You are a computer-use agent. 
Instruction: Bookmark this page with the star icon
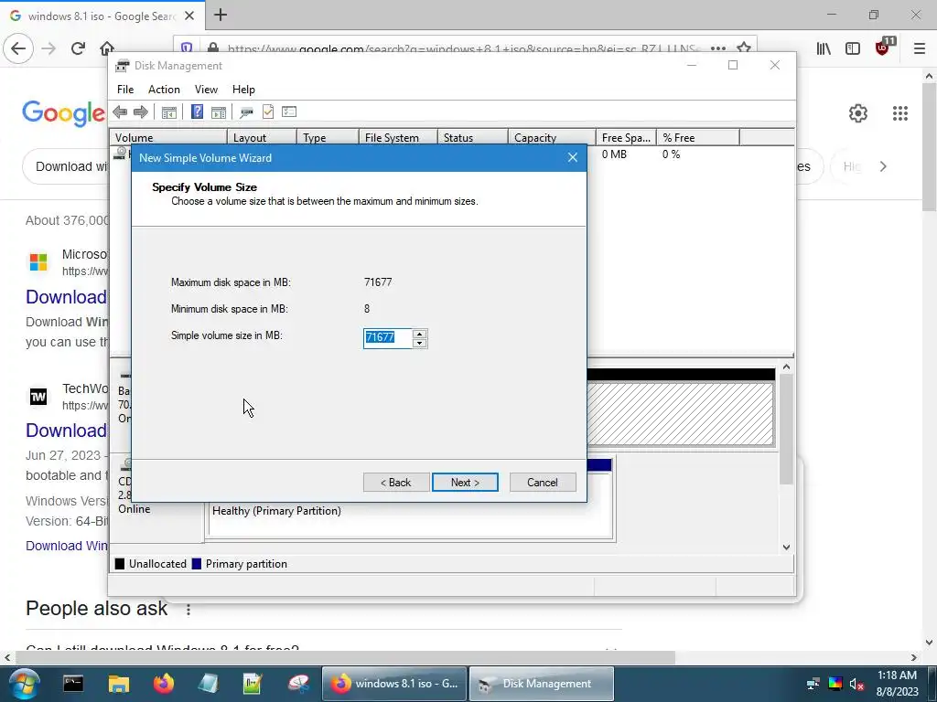(743, 48)
